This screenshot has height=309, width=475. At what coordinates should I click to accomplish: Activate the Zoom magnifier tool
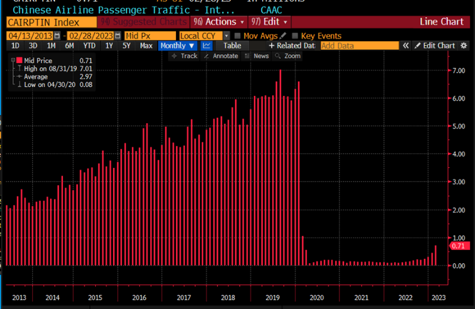[x=288, y=56]
